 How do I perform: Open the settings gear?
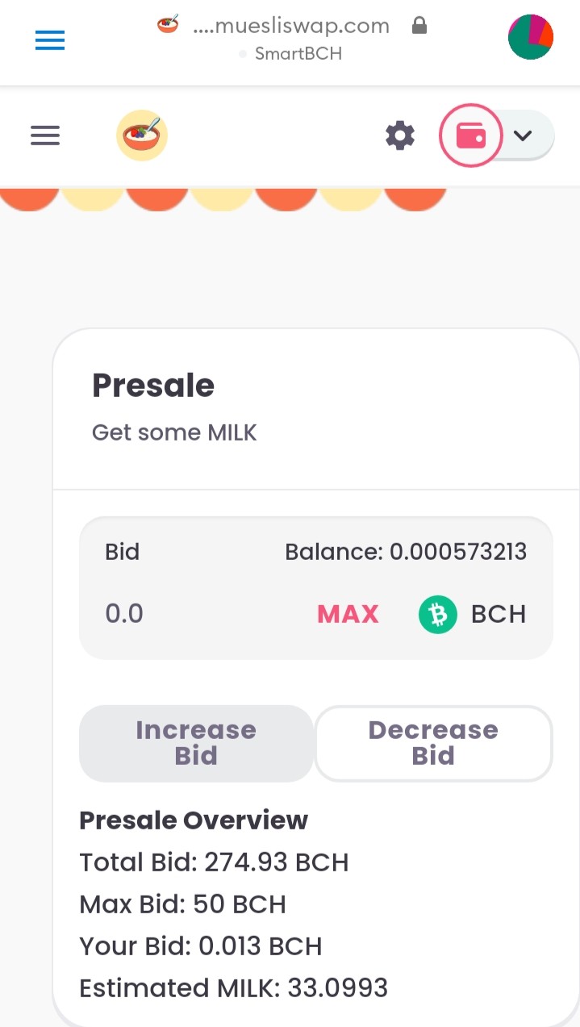click(400, 136)
